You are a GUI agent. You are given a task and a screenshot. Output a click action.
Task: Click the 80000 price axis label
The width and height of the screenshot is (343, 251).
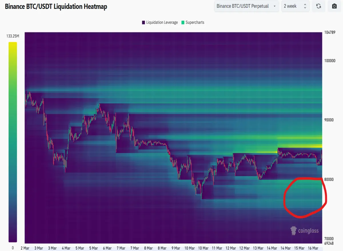tap(330, 179)
